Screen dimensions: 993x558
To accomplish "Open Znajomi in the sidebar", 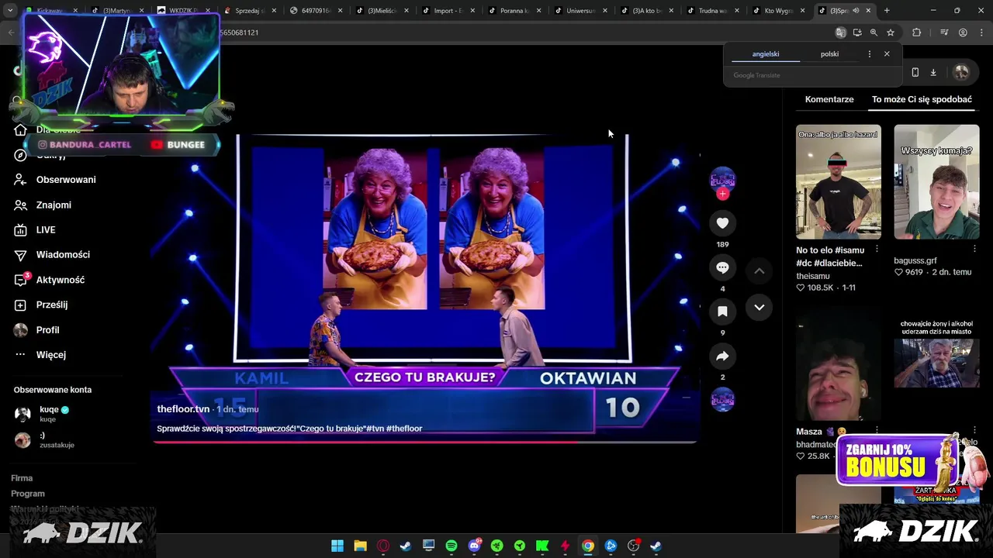I will (54, 205).
